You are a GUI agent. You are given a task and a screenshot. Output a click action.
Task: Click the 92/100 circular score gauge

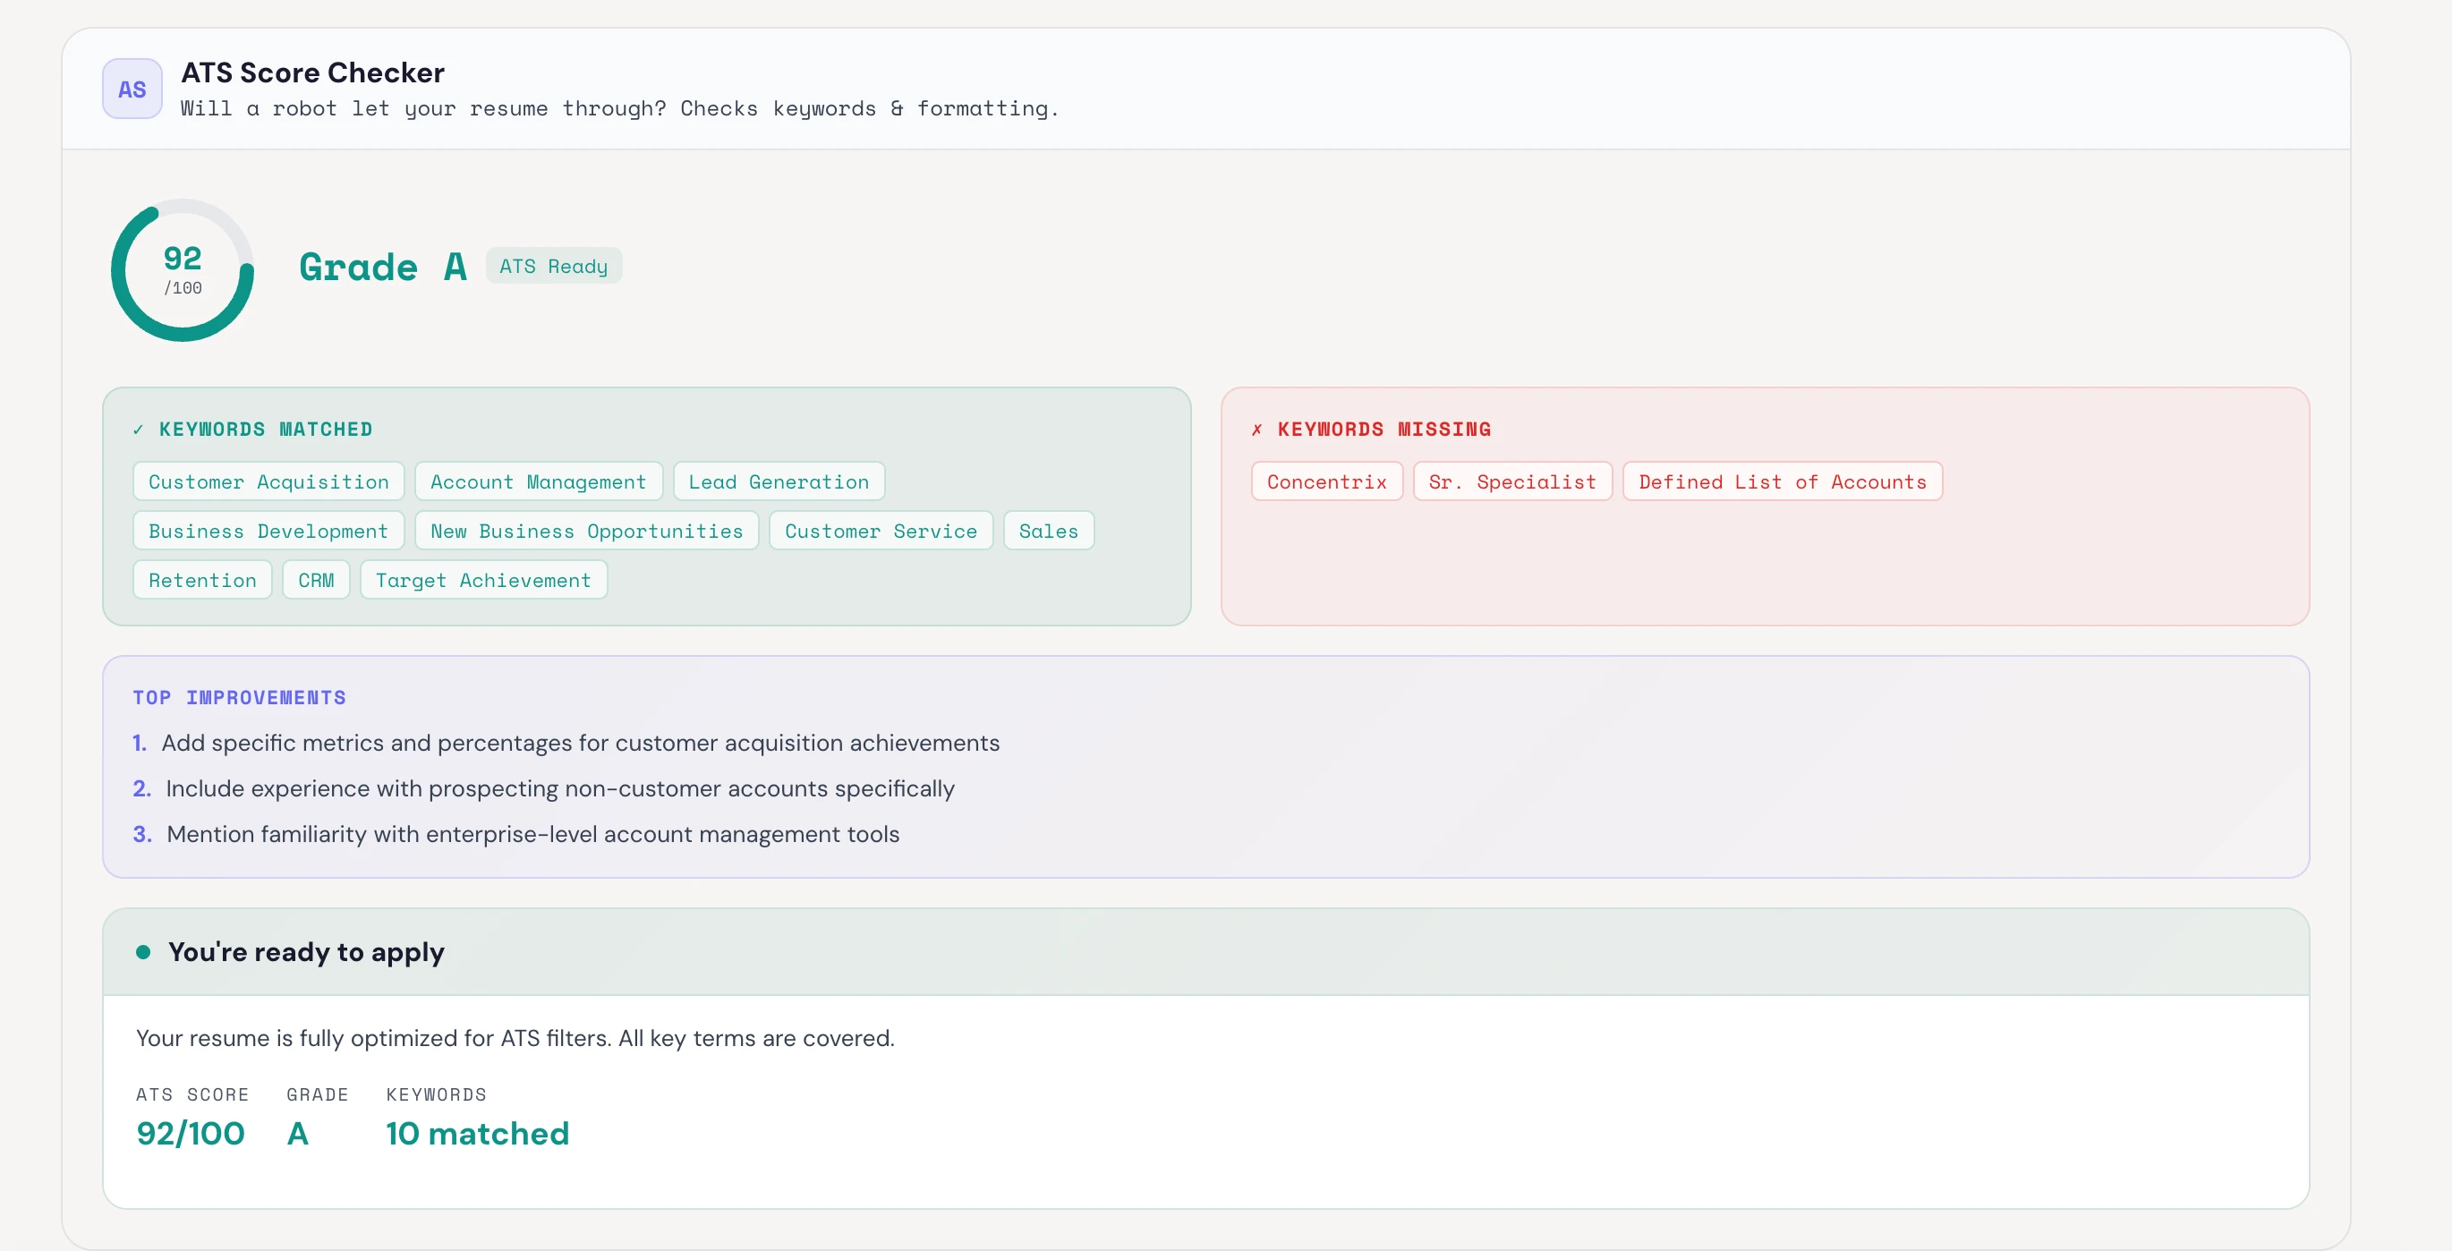click(x=182, y=270)
